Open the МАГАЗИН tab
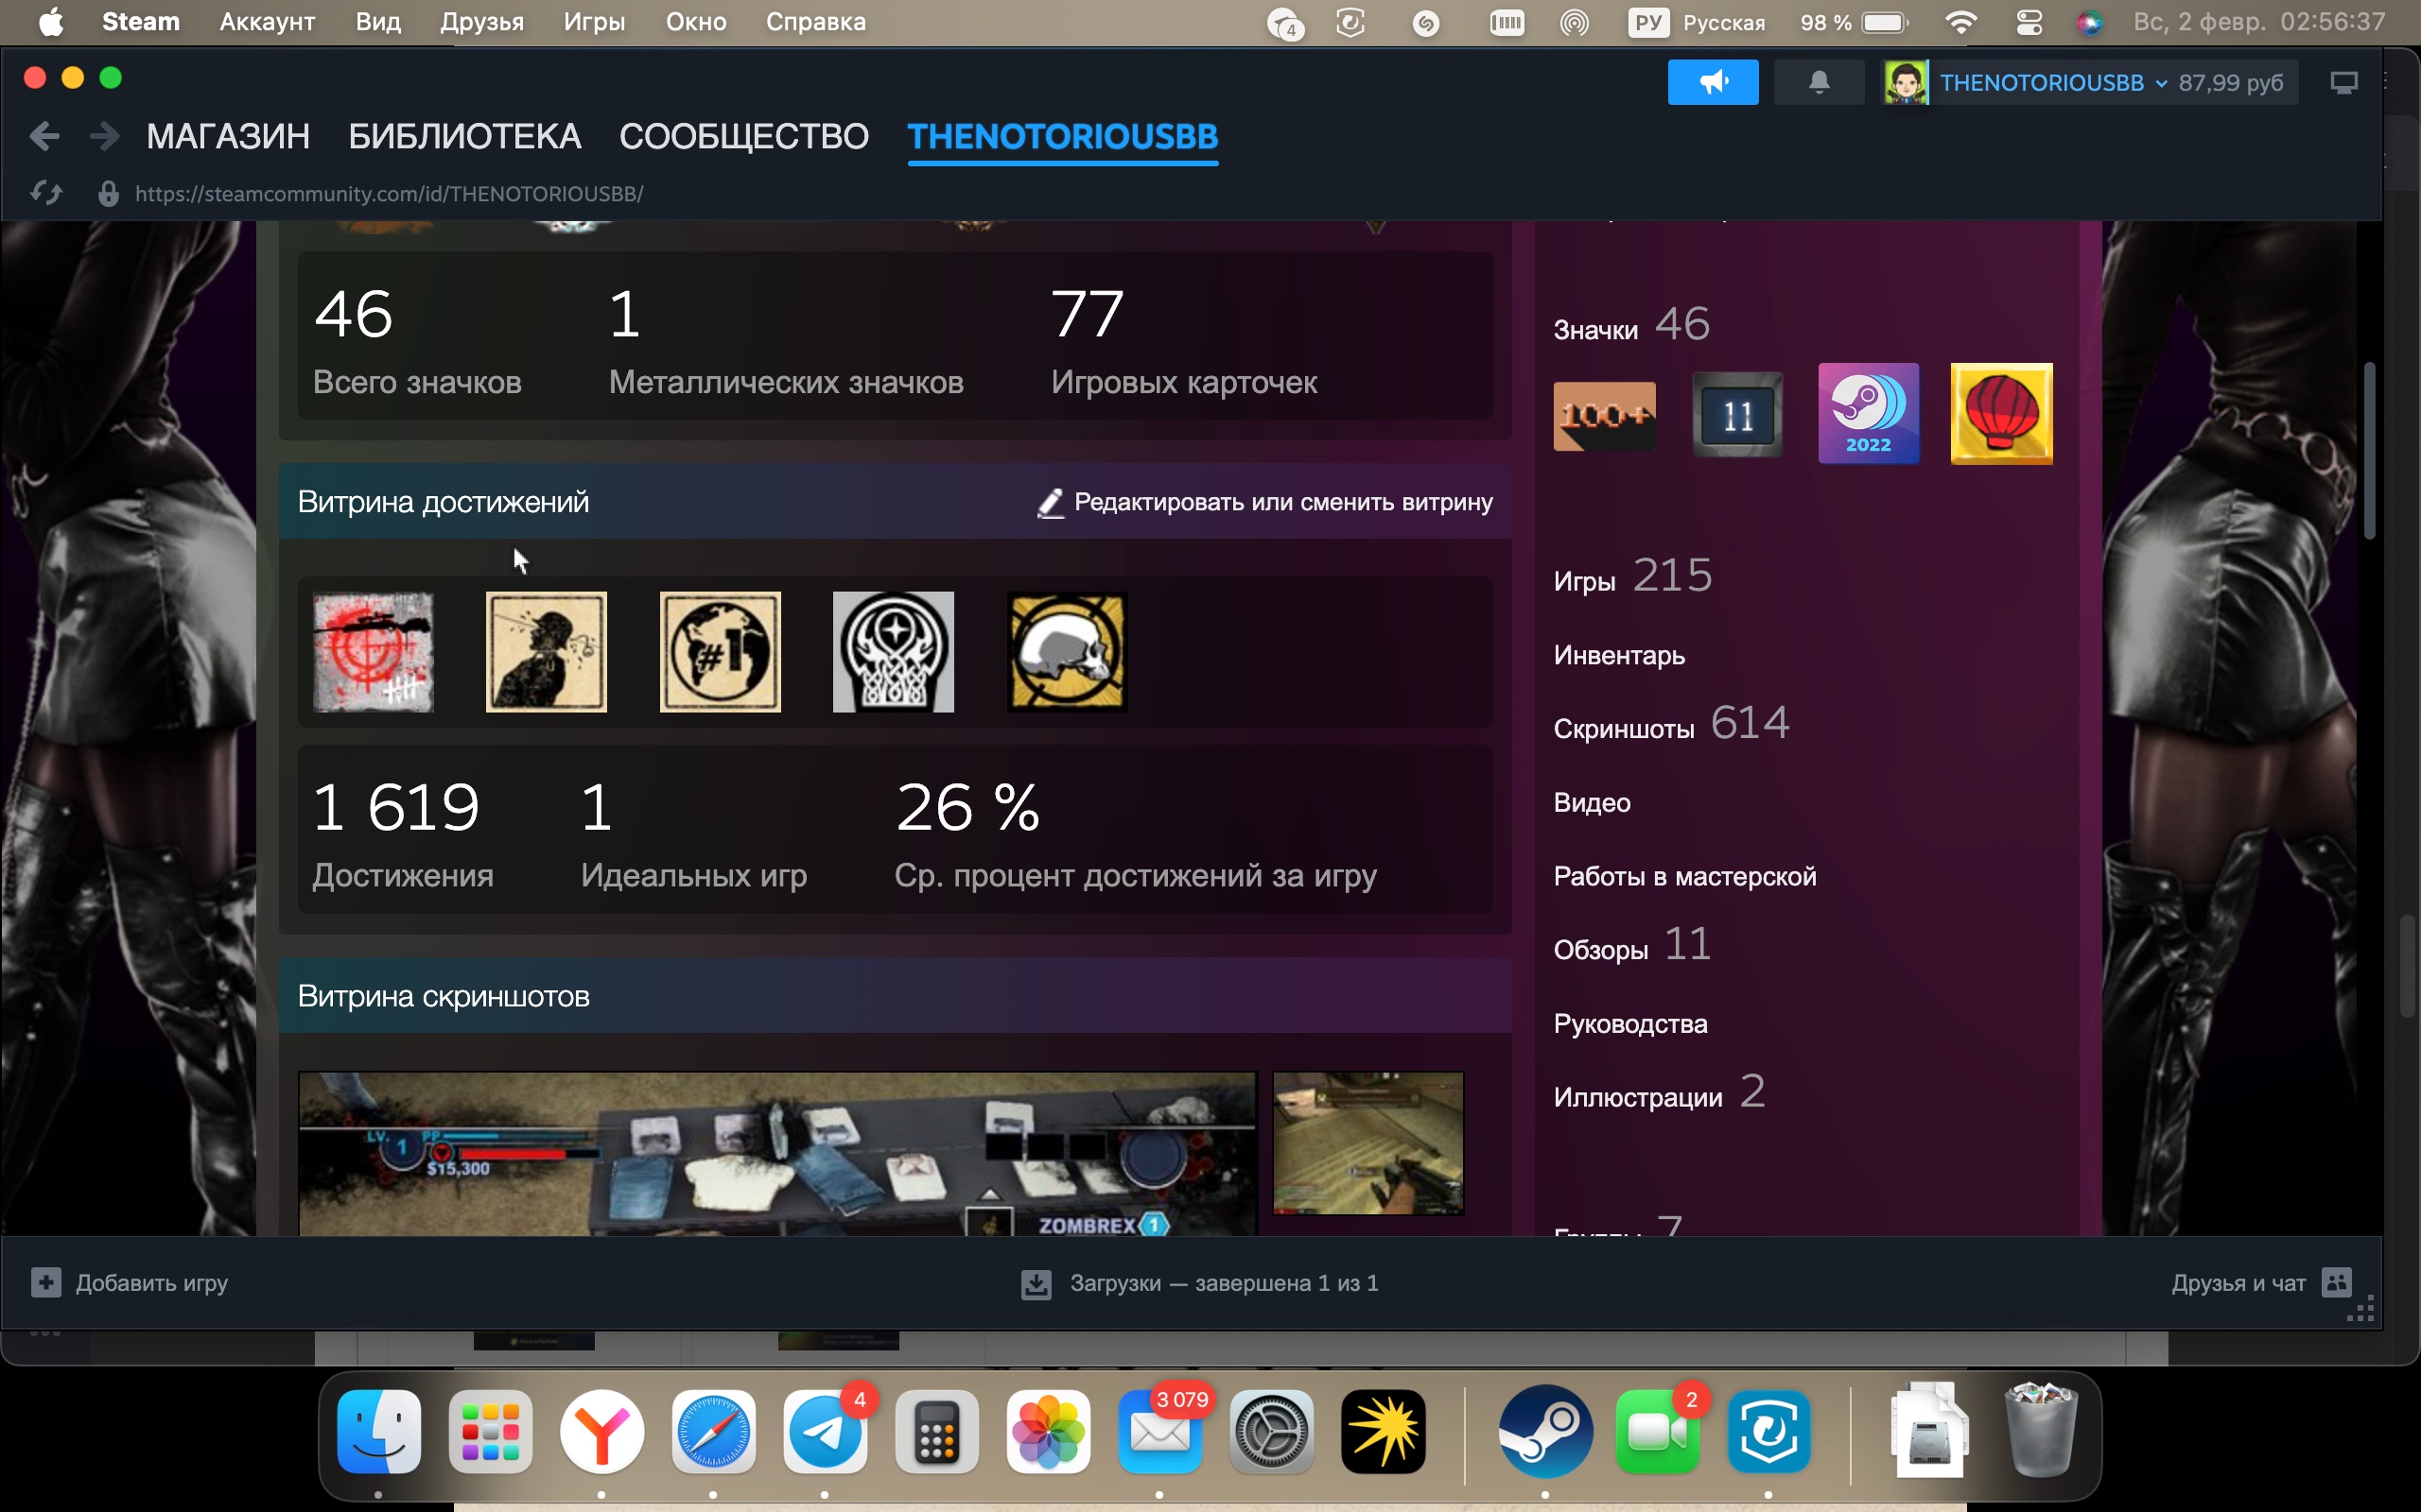The width and height of the screenshot is (2421, 1512). (228, 136)
